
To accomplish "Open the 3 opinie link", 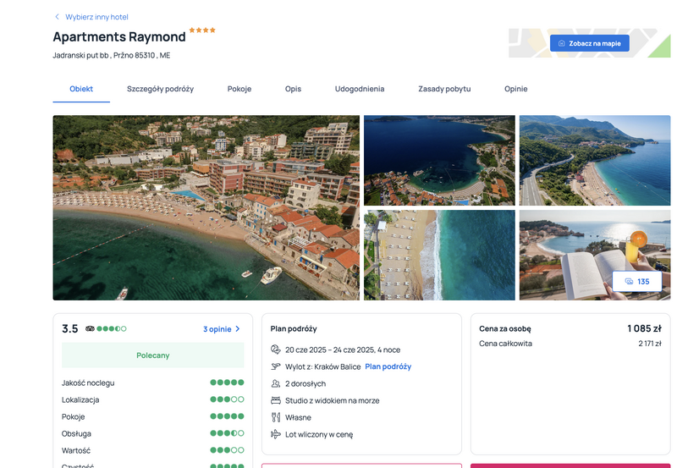I will pos(217,329).
